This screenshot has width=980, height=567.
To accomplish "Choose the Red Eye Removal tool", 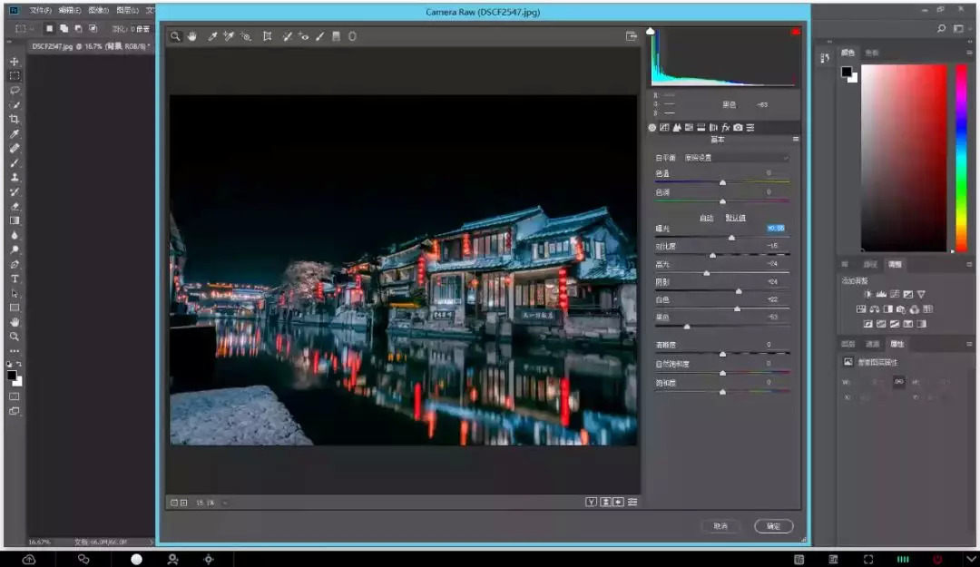I will (303, 36).
